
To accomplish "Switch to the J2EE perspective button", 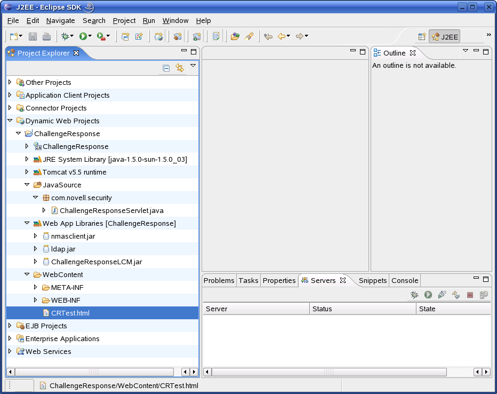I will [x=445, y=37].
